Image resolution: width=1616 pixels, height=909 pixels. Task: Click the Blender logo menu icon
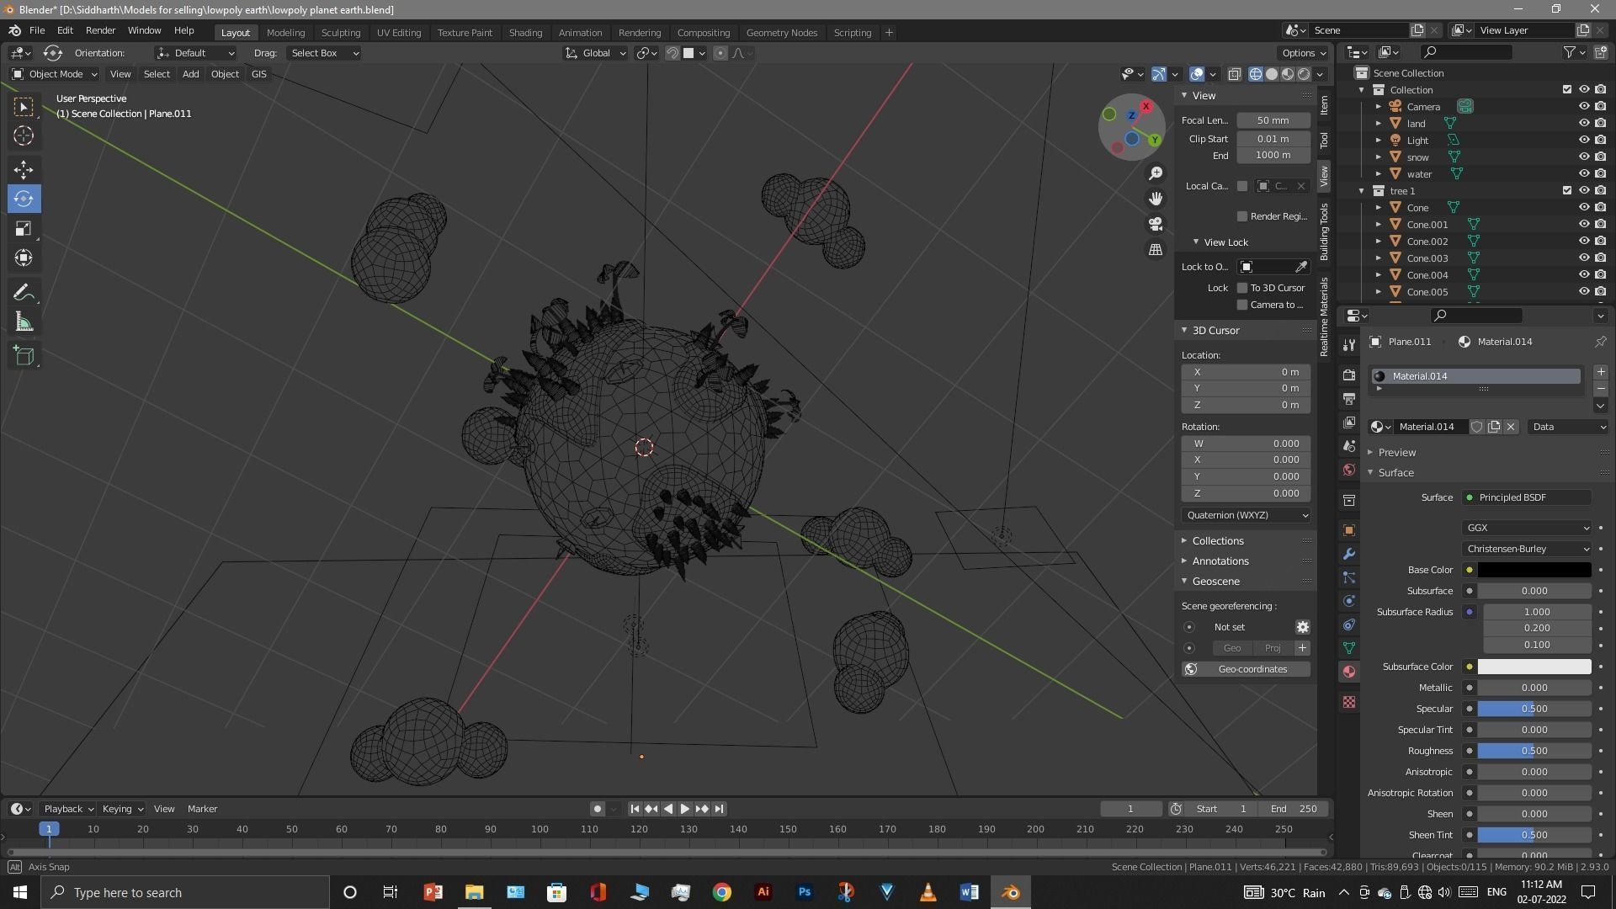coord(14,30)
